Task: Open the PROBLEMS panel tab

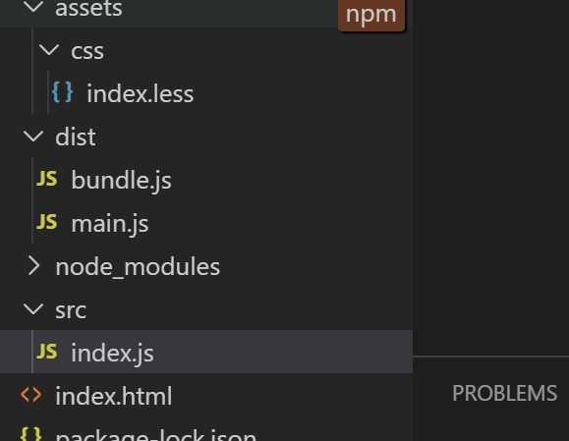Action: [x=504, y=393]
